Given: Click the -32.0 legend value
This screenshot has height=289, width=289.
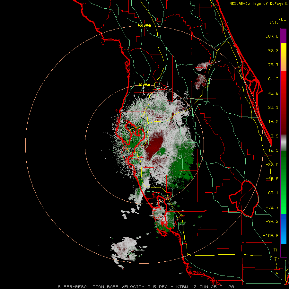Looking at the screenshot, I should [272, 165].
